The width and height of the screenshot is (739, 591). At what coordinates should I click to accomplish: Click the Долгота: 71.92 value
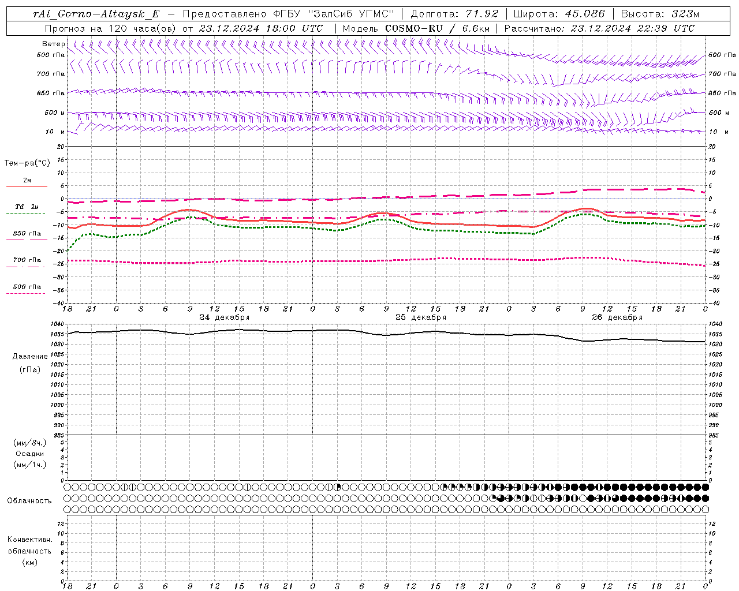454,14
